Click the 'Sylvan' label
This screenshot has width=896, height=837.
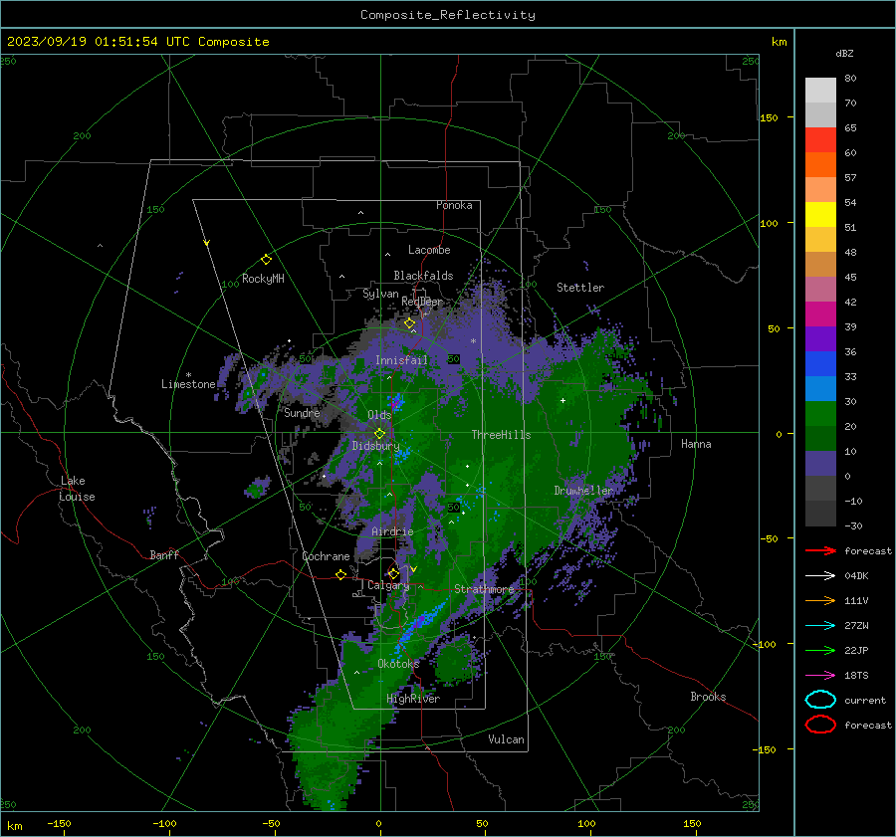tap(380, 294)
